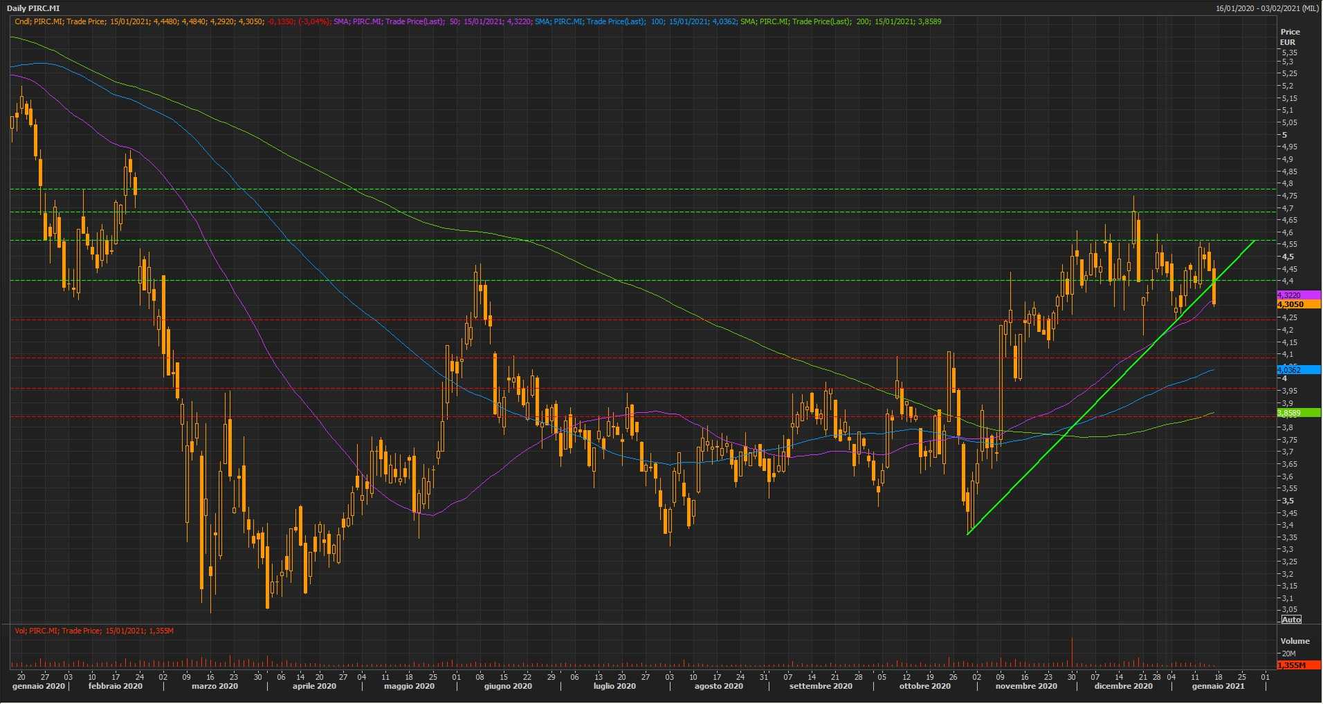Click the Vol PIRC.MI volume legend
This screenshot has height=704, width=1323.
point(94,631)
